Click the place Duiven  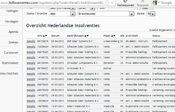[x=107, y=68]
